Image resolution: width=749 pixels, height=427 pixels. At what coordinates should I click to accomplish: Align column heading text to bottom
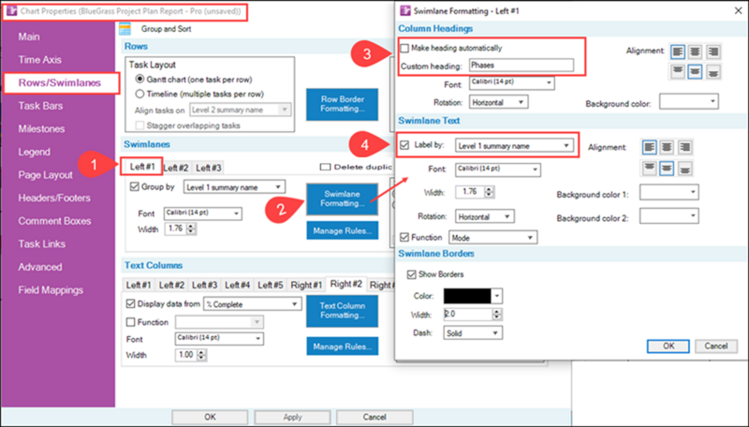713,72
